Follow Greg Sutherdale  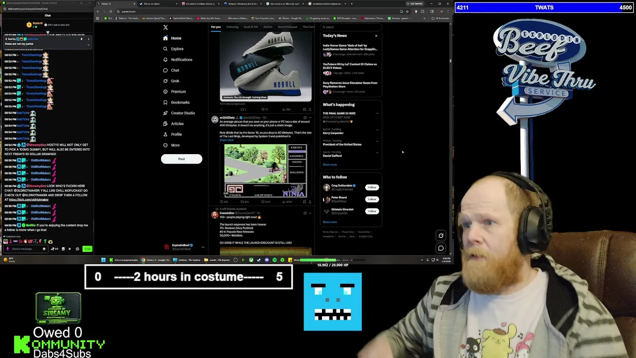[x=372, y=187]
